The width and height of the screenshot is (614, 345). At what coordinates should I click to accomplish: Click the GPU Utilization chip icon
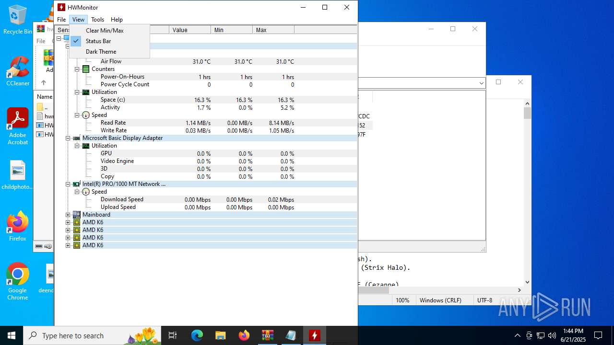pos(86,146)
